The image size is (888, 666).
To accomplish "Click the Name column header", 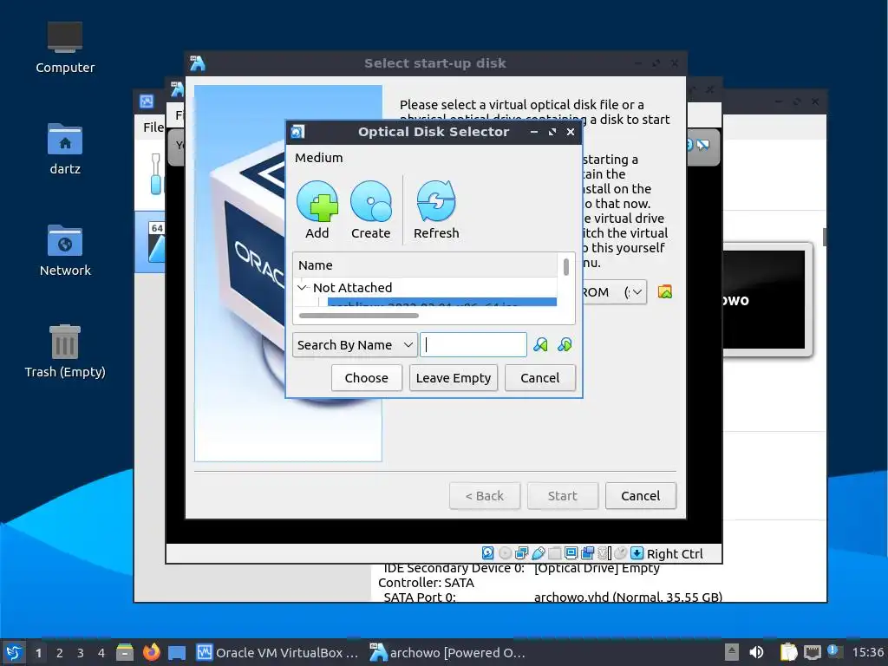I will tap(425, 265).
